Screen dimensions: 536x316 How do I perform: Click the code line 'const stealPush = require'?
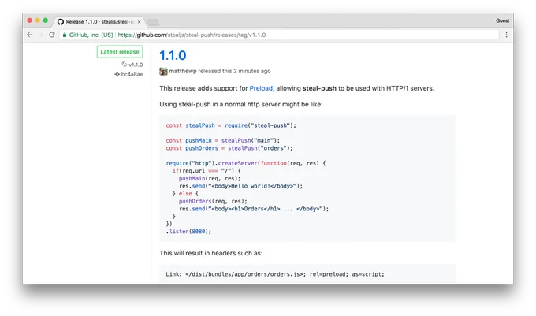click(x=231, y=125)
